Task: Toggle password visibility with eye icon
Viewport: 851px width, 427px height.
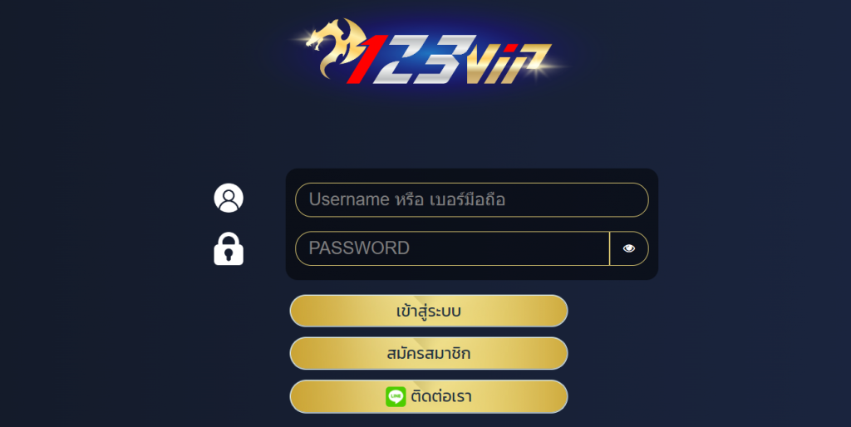Action: [x=629, y=248]
